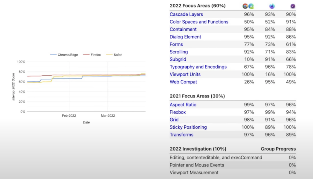Open the Containment focus area link
Image resolution: width=313 pixels, height=179 pixels.
(183, 29)
